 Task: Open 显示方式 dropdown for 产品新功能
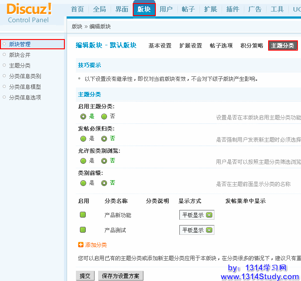(x=197, y=215)
